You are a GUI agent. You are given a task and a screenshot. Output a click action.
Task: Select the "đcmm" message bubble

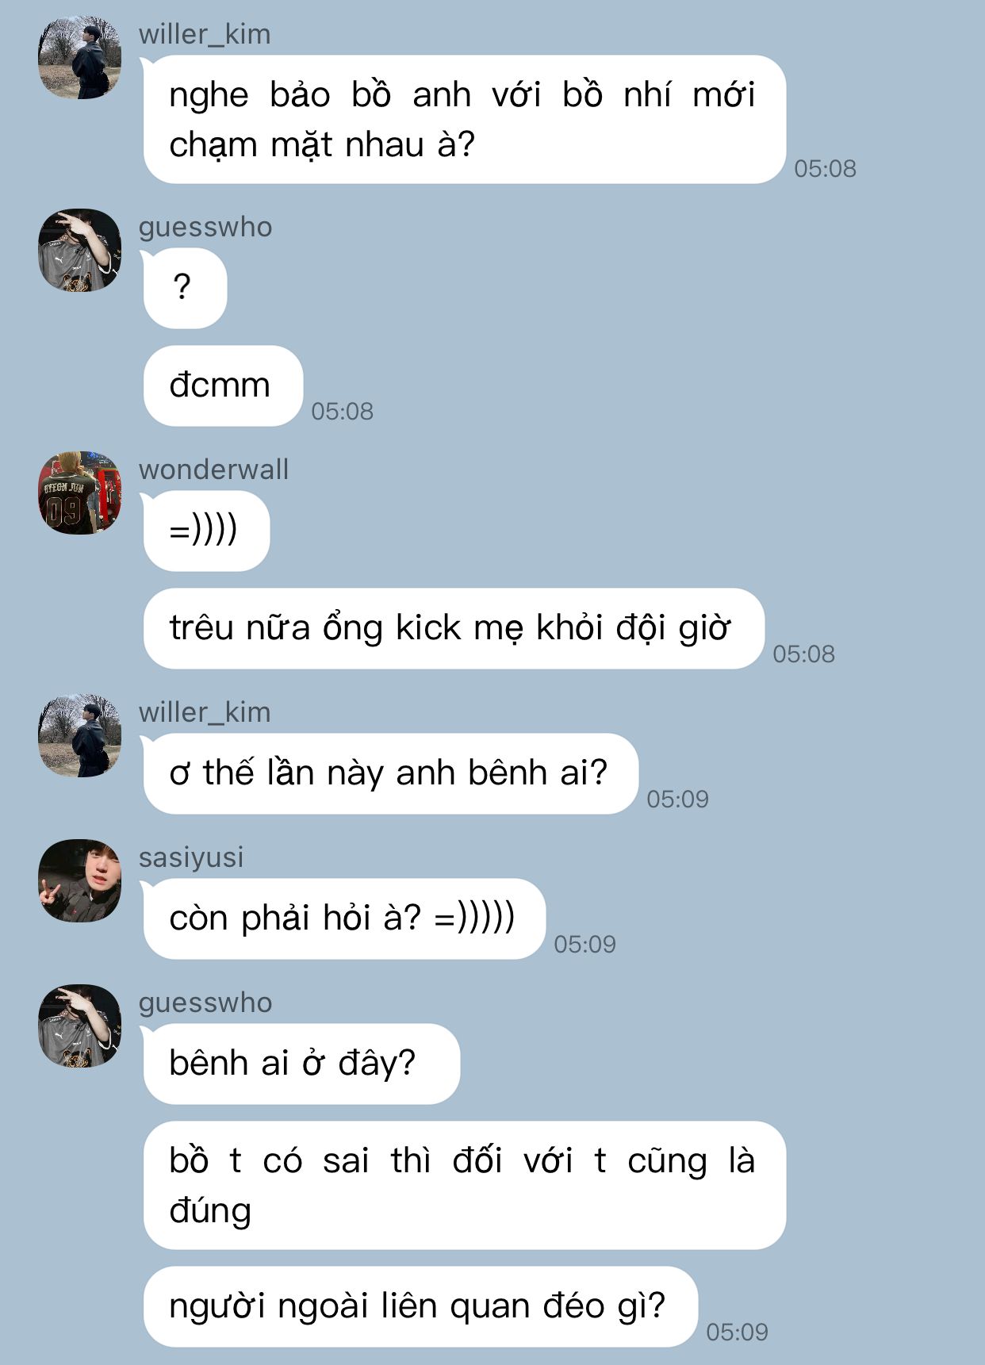pos(223,385)
